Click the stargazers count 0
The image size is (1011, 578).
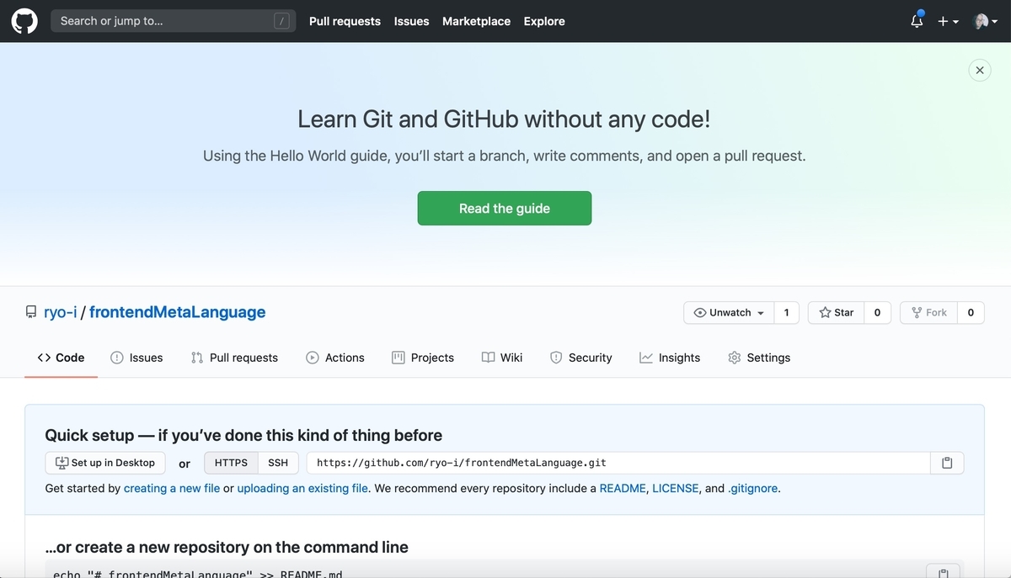point(877,312)
